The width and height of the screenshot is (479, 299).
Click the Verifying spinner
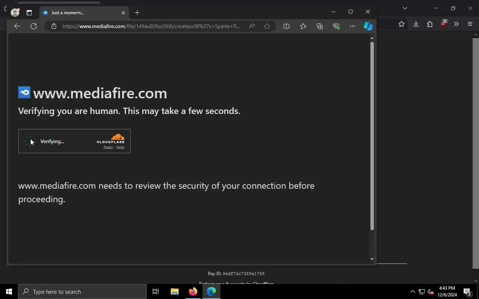(x=30, y=141)
